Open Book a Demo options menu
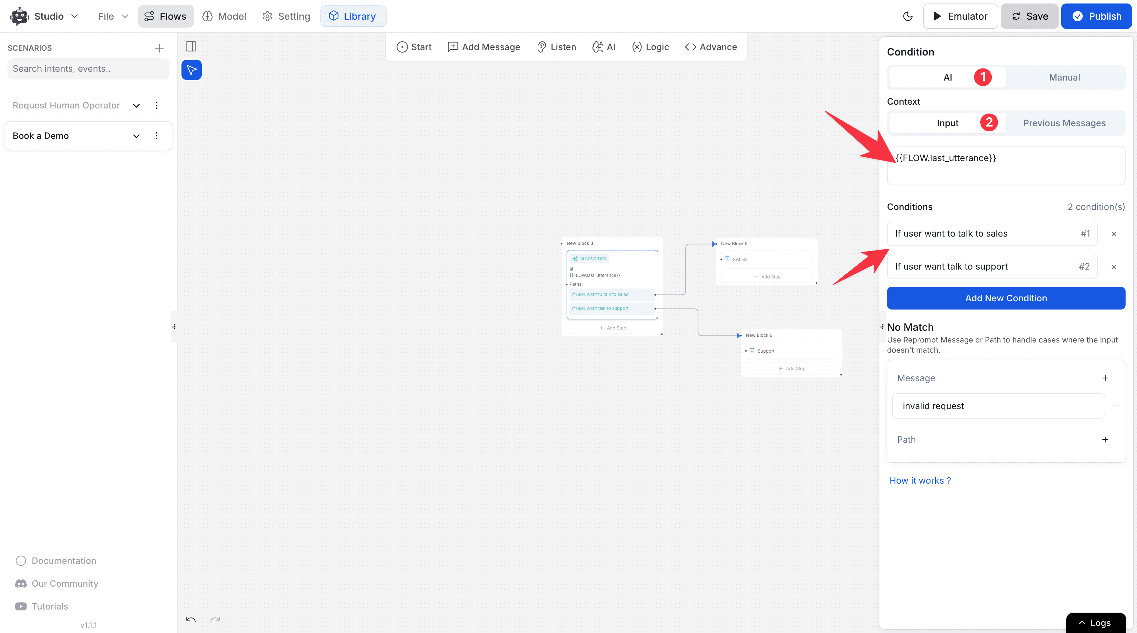Screen dimensions: 1137x633 tap(157, 136)
